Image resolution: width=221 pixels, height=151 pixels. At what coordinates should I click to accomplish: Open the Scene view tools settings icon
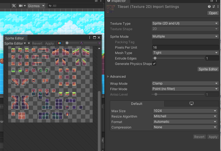[14, 6]
